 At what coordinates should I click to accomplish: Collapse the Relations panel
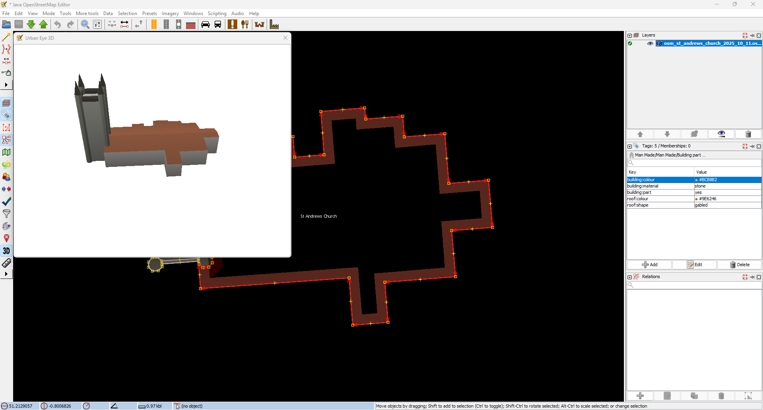(629, 277)
